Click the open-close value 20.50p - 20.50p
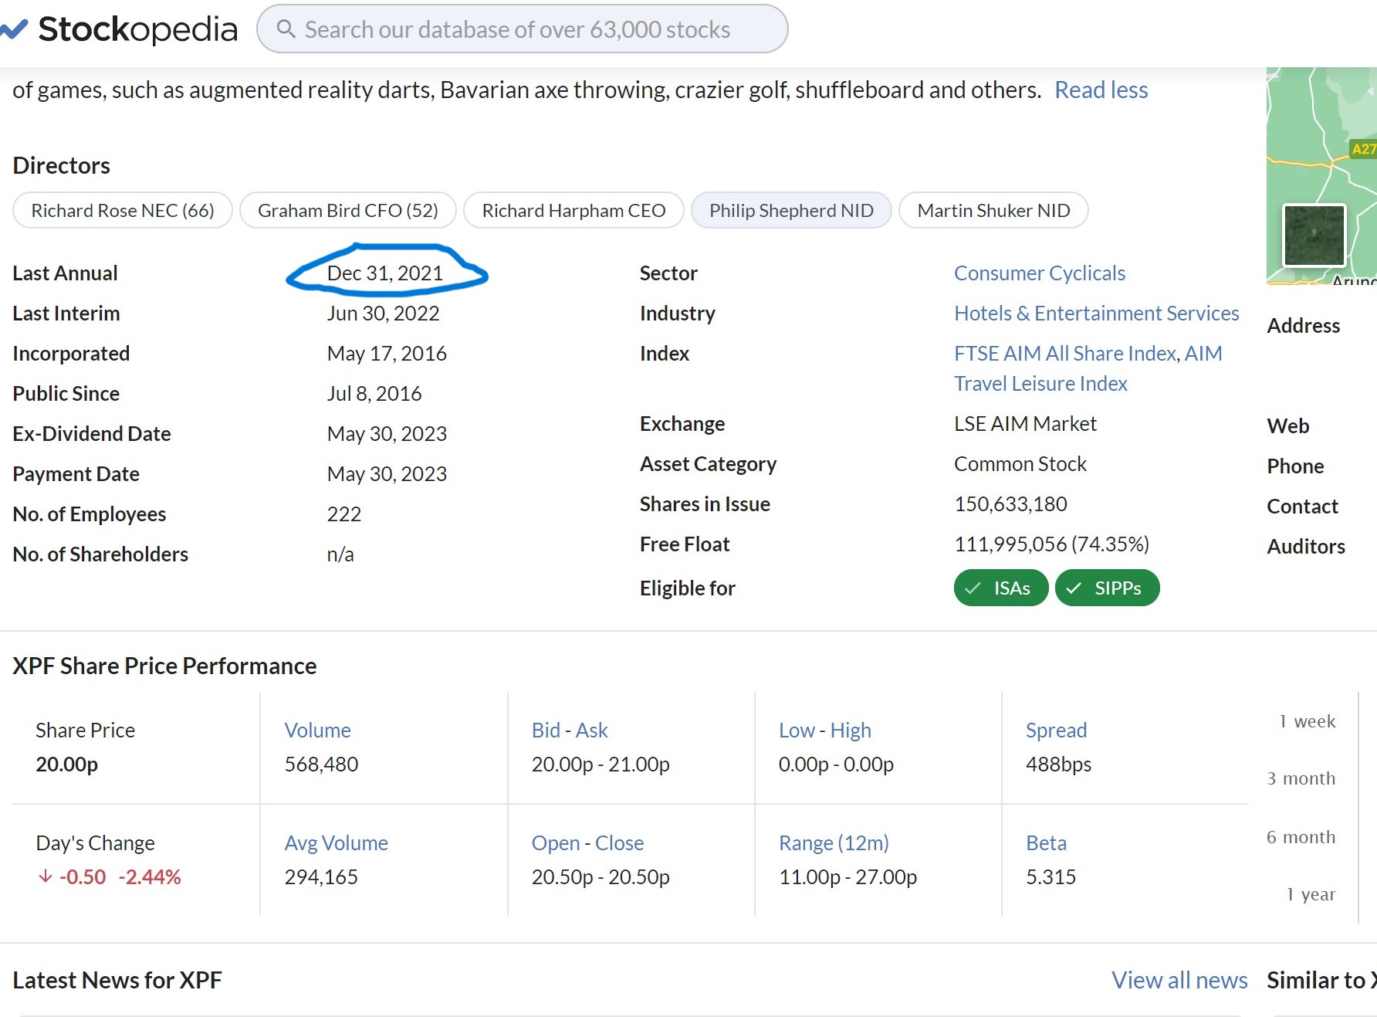This screenshot has width=1377, height=1017. (x=601, y=876)
